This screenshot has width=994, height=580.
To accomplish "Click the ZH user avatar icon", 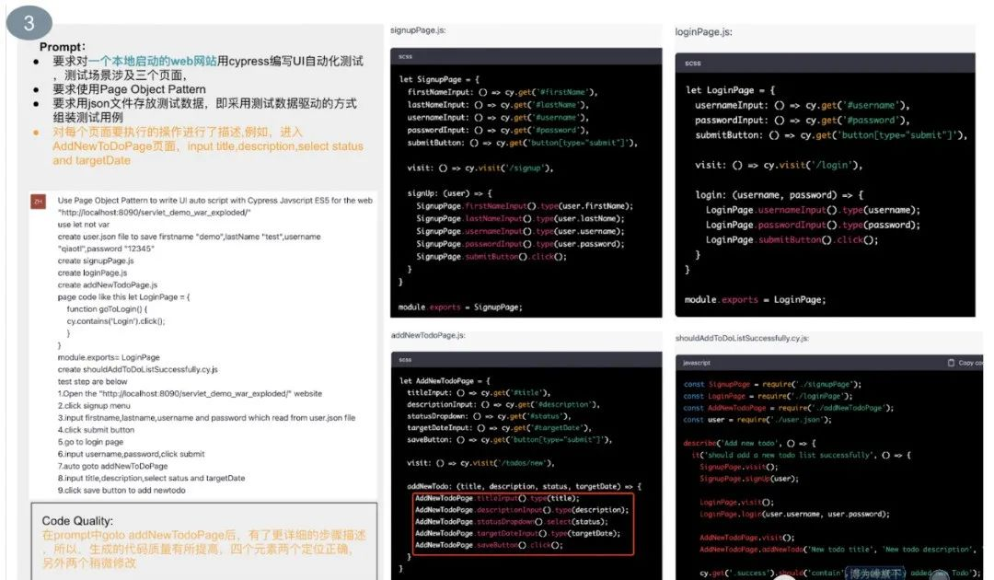I will [38, 202].
